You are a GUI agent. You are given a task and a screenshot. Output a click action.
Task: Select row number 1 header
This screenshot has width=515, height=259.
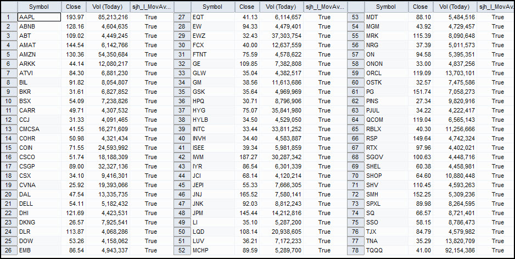(x=9, y=17)
